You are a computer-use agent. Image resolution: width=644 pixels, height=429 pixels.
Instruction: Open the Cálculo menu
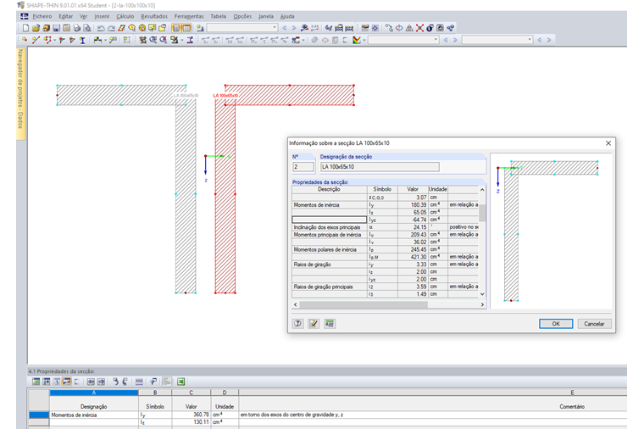pyautogui.click(x=125, y=16)
